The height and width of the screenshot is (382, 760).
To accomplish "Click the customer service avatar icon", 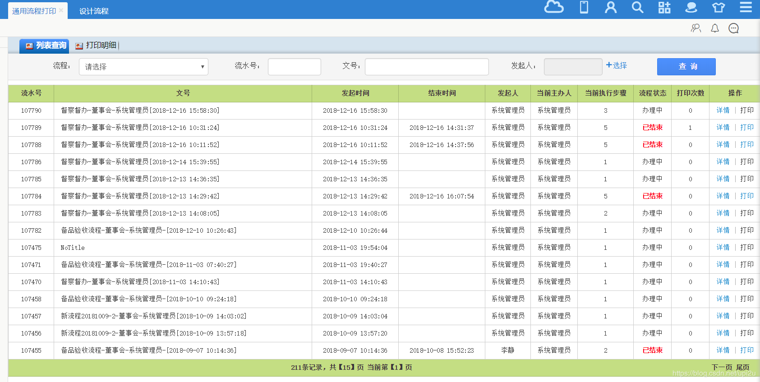I will click(x=691, y=7).
